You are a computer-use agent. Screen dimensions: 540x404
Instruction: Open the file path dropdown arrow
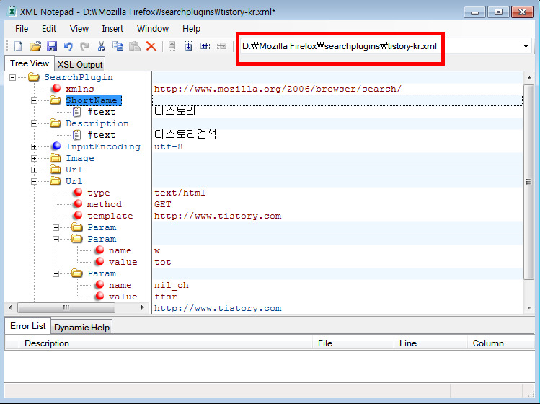tap(526, 46)
